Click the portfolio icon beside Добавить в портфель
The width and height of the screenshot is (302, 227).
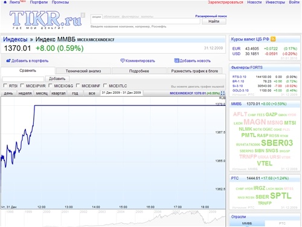point(8,61)
